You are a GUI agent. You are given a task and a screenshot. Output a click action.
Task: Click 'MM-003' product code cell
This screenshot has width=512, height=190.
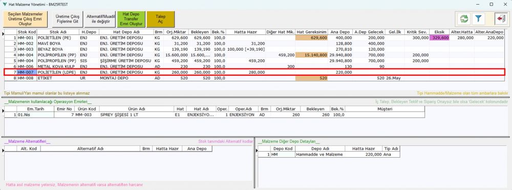(87, 115)
